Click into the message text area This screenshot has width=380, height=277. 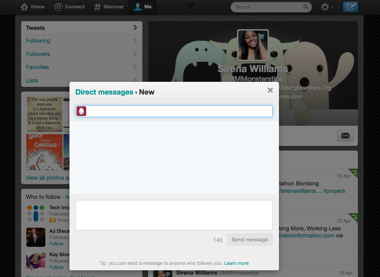point(174,215)
